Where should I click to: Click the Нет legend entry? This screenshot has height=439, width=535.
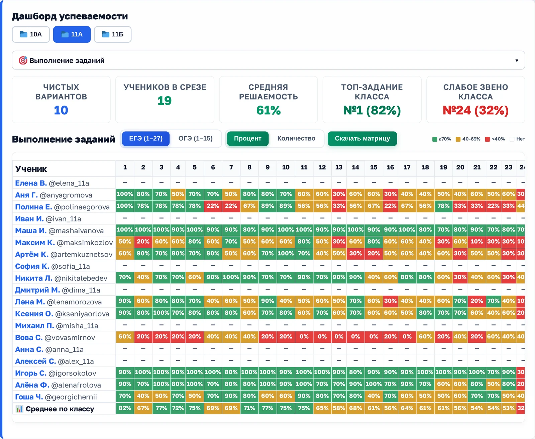point(517,139)
